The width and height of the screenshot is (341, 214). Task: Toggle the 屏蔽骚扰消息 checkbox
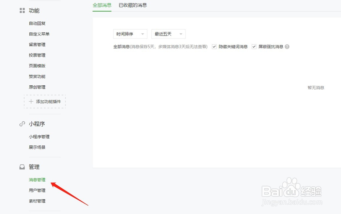point(254,46)
